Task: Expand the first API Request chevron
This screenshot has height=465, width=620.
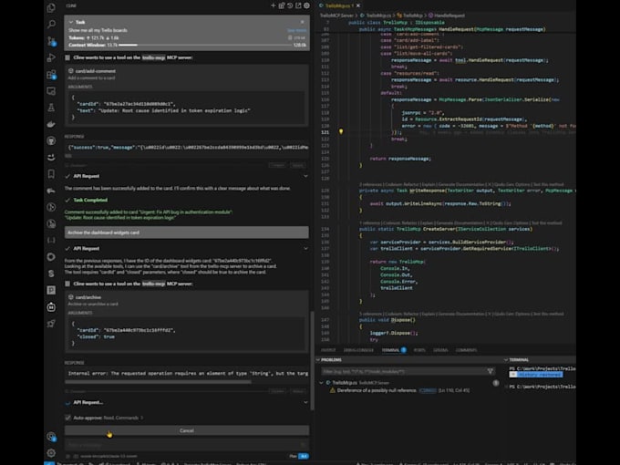Action: tap(305, 176)
